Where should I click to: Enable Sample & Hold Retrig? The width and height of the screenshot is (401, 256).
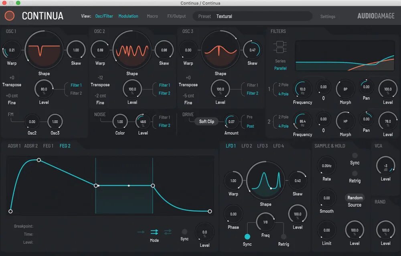pos(355,174)
